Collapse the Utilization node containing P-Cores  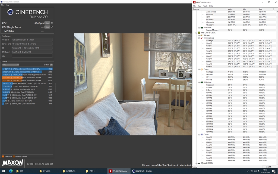tap(199, 82)
